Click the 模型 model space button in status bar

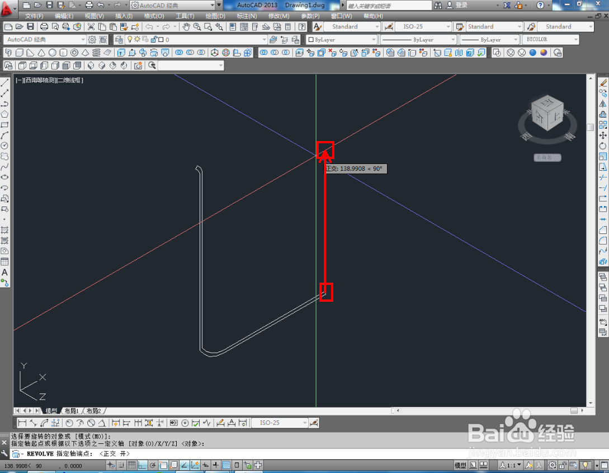click(x=460, y=465)
